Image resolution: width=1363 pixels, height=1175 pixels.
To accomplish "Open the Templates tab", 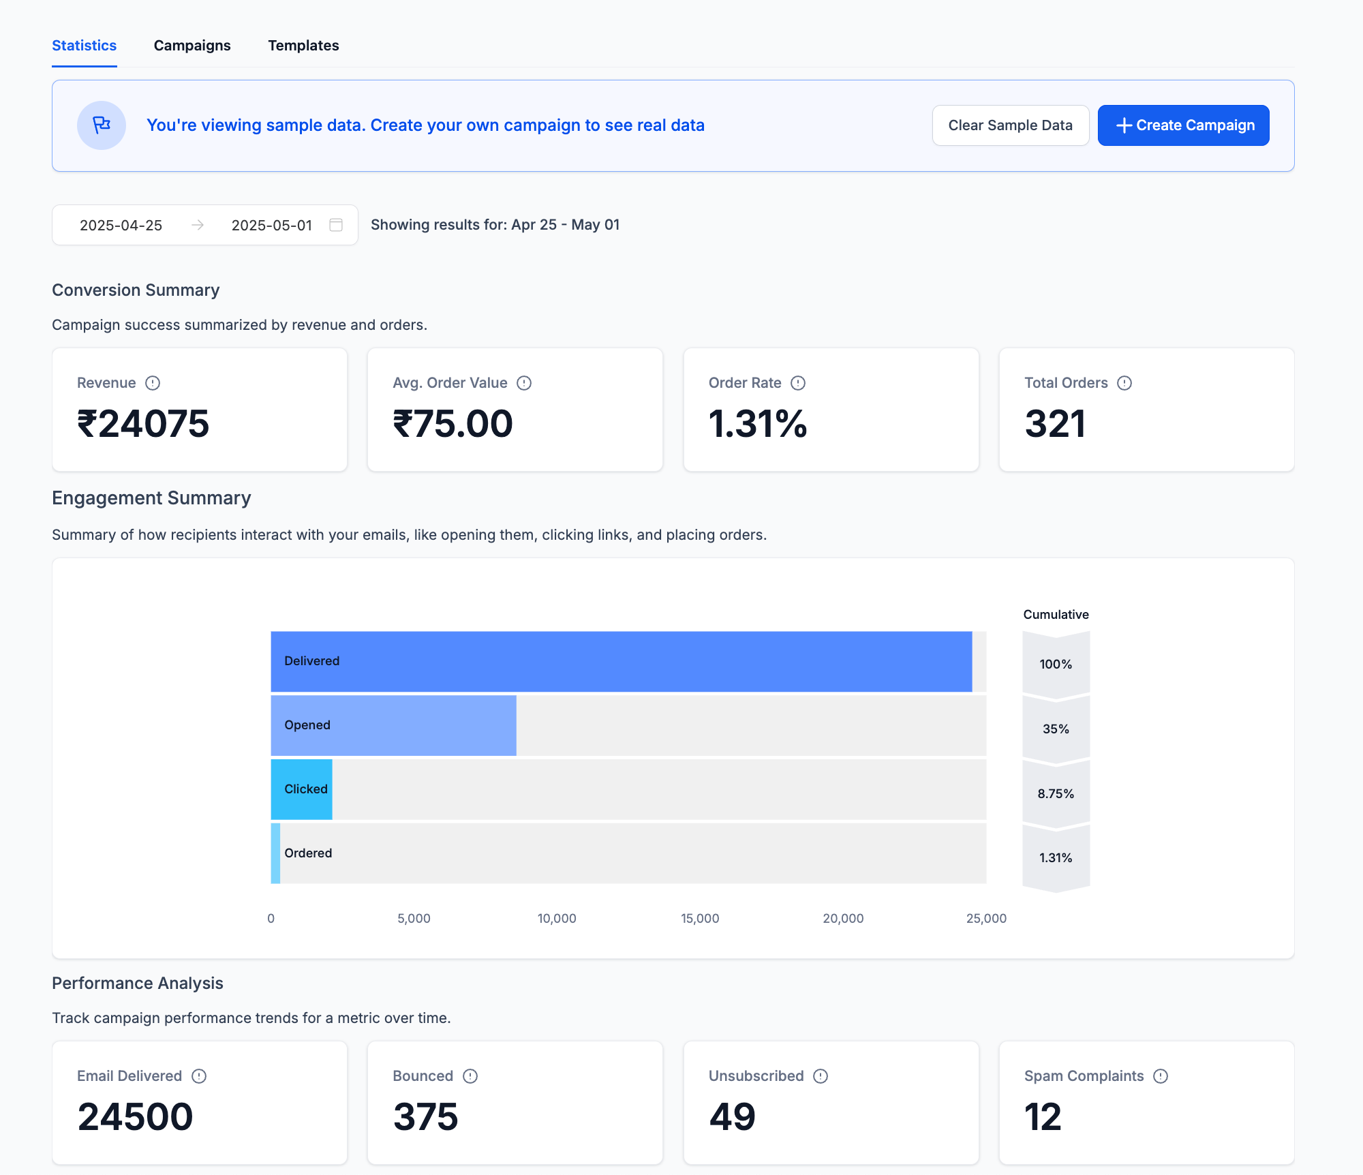I will click(x=303, y=46).
